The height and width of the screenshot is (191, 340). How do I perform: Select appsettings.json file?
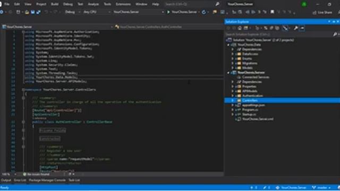pos(253,105)
